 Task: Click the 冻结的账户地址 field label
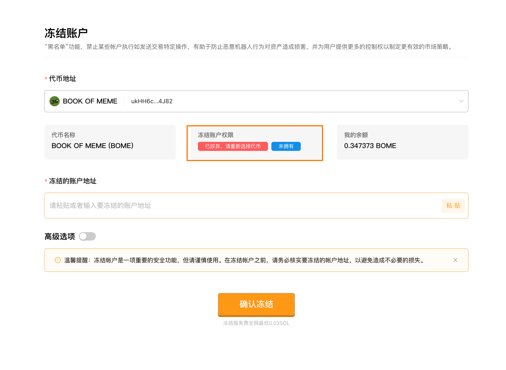73,181
